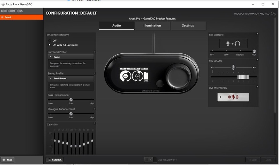Screen dimensions: 279x165
Task: Open the Stereo Profile Small Room dropdown
Action: [x=71, y=78]
